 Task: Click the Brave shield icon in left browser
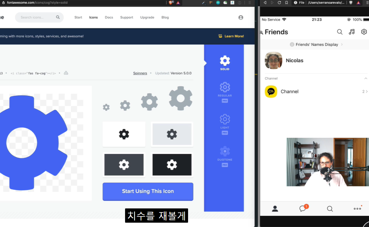point(171,2)
